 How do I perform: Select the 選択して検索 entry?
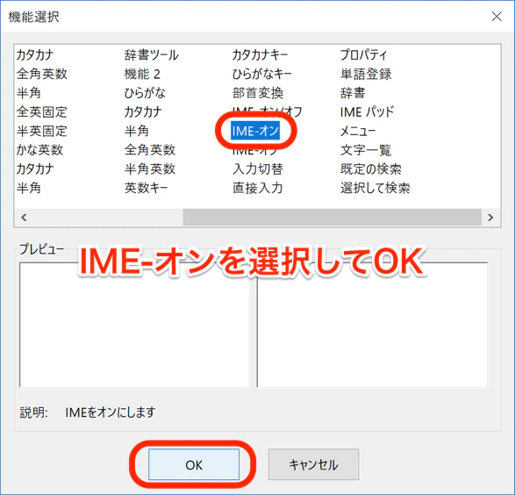376,188
